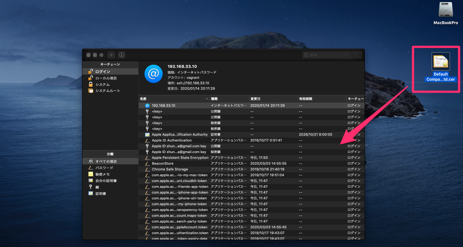Click the @ icon in 192.168.33.10 row
This screenshot has width=463, height=247.
click(x=147, y=105)
